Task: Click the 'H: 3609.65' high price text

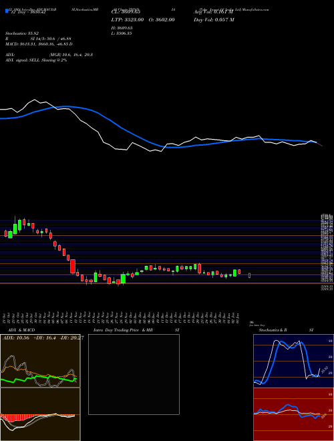Action: coord(122,28)
